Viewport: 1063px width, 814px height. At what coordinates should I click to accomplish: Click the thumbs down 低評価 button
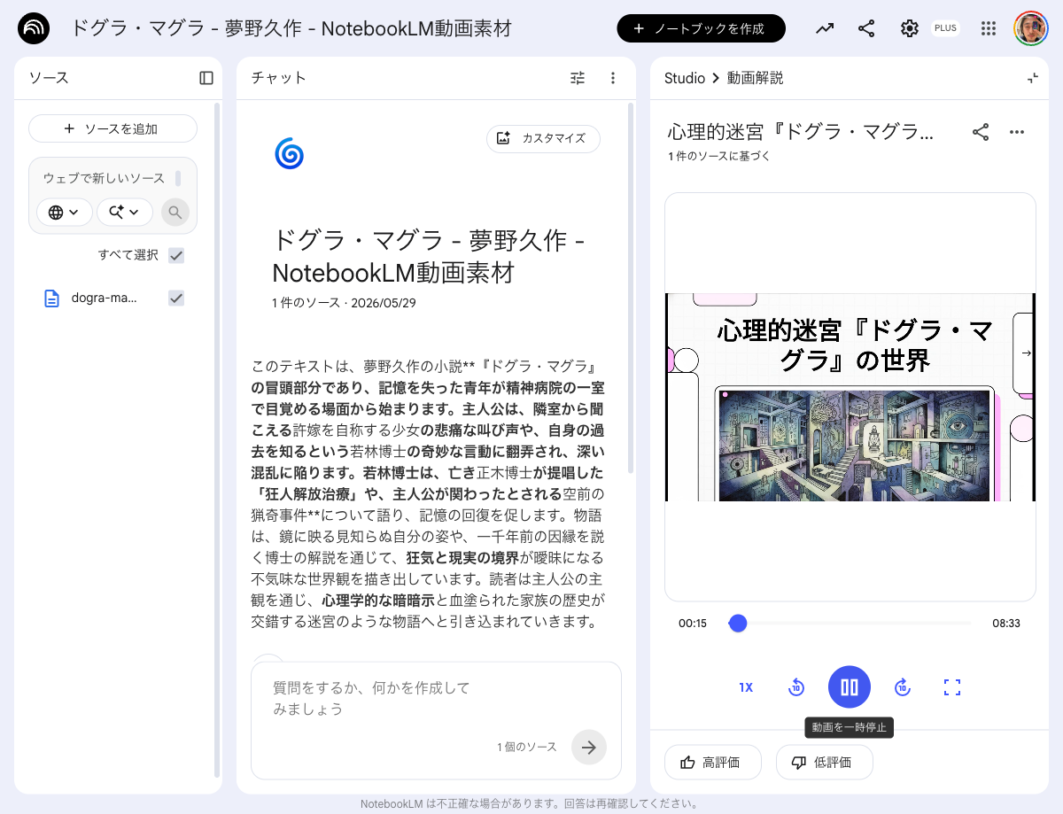tap(825, 763)
